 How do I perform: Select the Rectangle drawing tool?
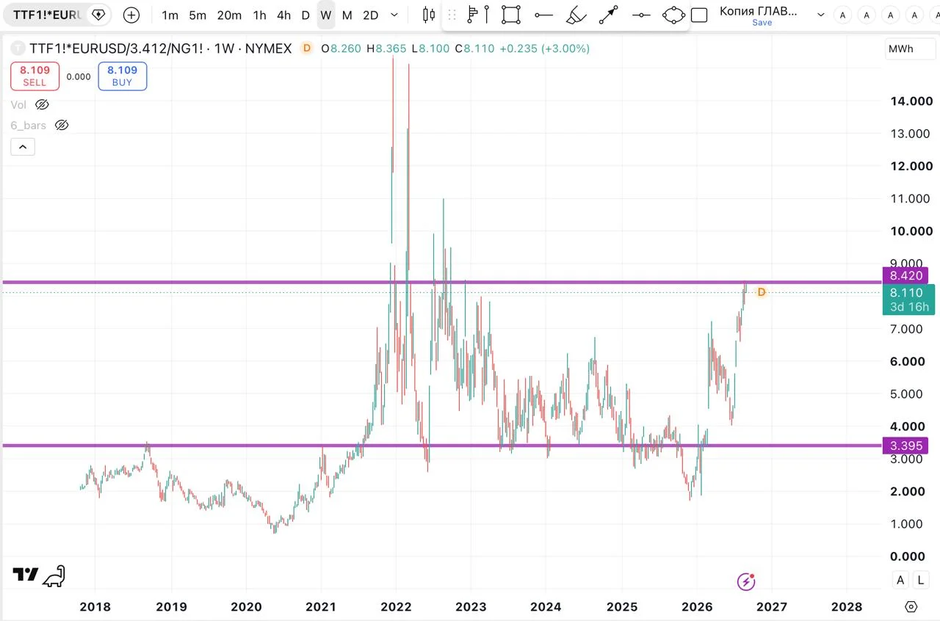click(511, 15)
